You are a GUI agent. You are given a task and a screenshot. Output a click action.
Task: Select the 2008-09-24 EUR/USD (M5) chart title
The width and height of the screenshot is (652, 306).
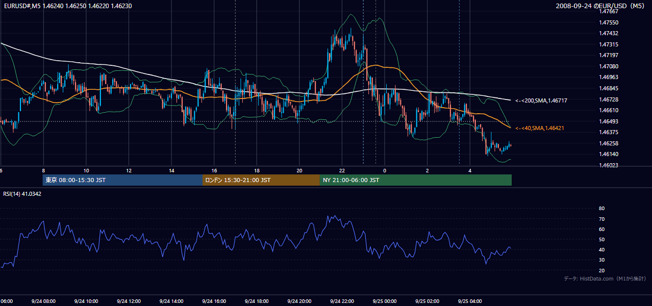600,6
